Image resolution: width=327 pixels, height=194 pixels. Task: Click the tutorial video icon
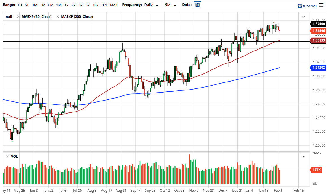[x=300, y=6]
